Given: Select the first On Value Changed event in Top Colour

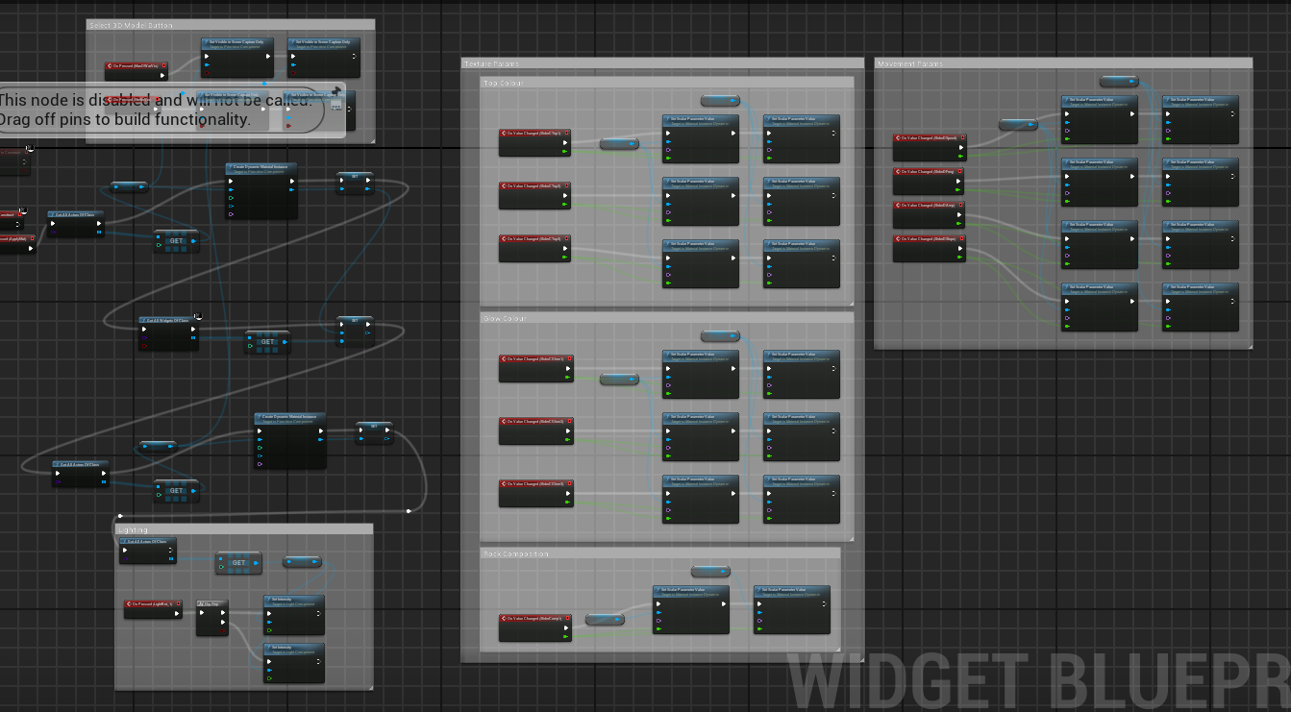Looking at the screenshot, I should pos(534,141).
